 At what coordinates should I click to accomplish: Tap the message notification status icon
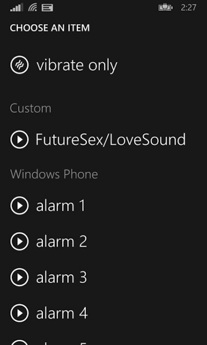pyautogui.click(x=47, y=8)
